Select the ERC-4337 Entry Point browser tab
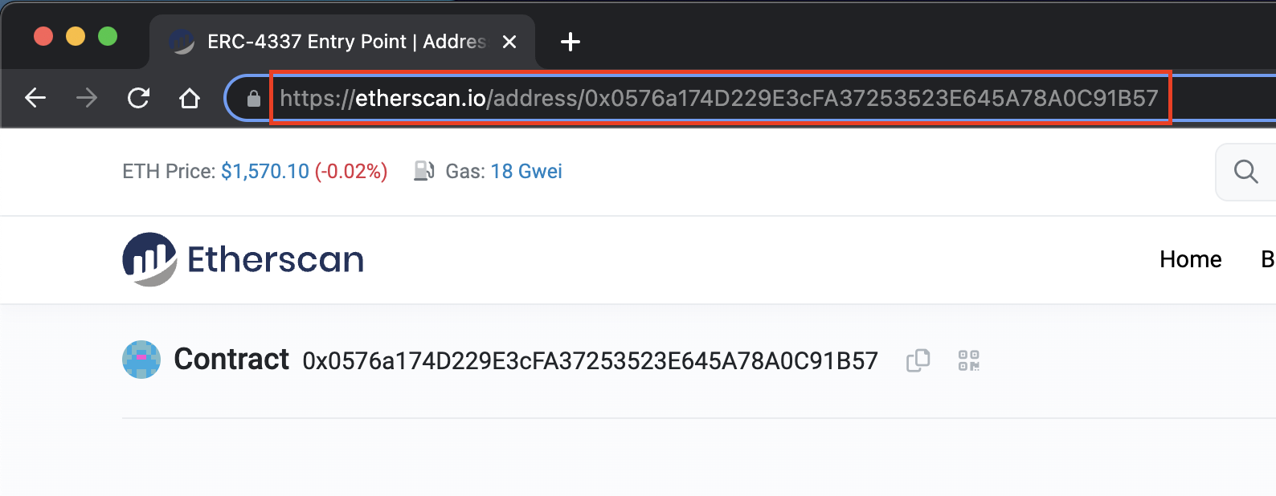This screenshot has width=1276, height=496. (337, 42)
